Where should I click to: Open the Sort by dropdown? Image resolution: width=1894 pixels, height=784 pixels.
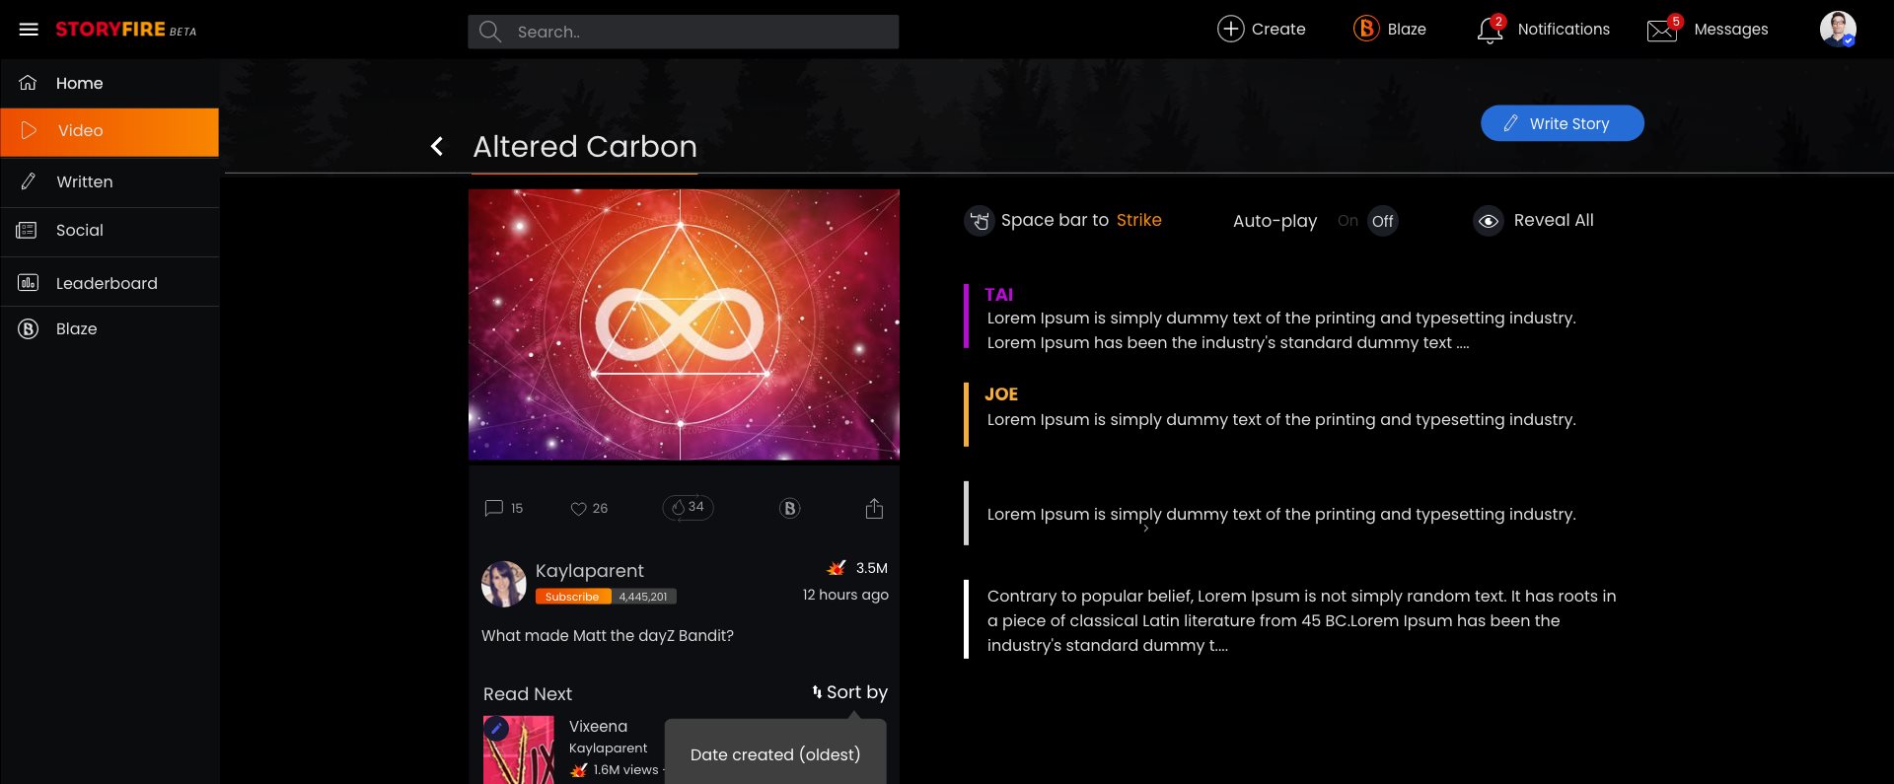point(849,692)
